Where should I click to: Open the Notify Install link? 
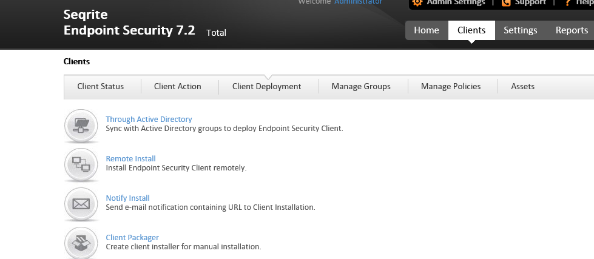127,198
